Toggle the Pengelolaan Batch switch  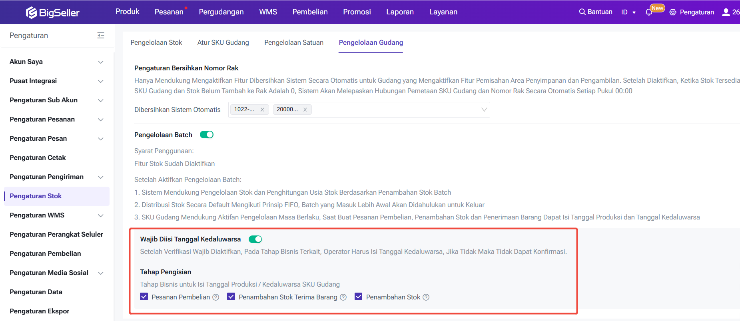207,135
